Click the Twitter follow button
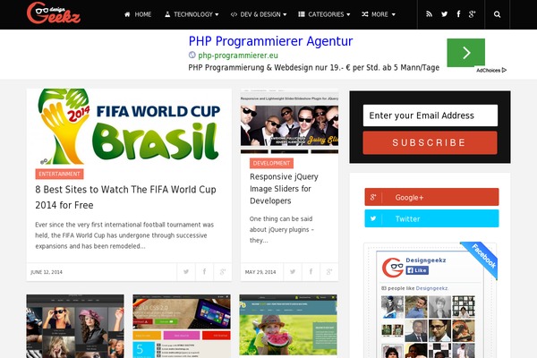537x358 pixels. click(x=431, y=218)
